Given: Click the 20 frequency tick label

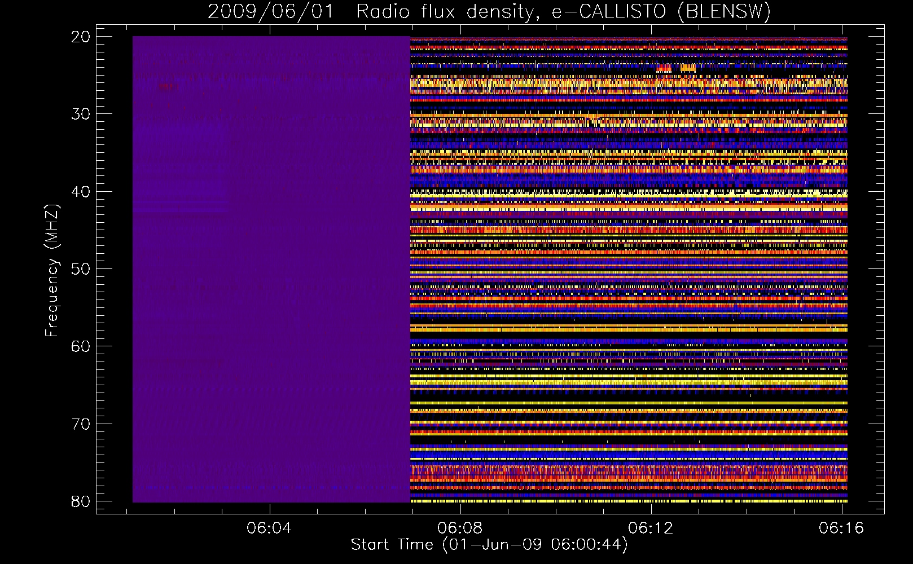Looking at the screenshot, I should coord(81,37).
